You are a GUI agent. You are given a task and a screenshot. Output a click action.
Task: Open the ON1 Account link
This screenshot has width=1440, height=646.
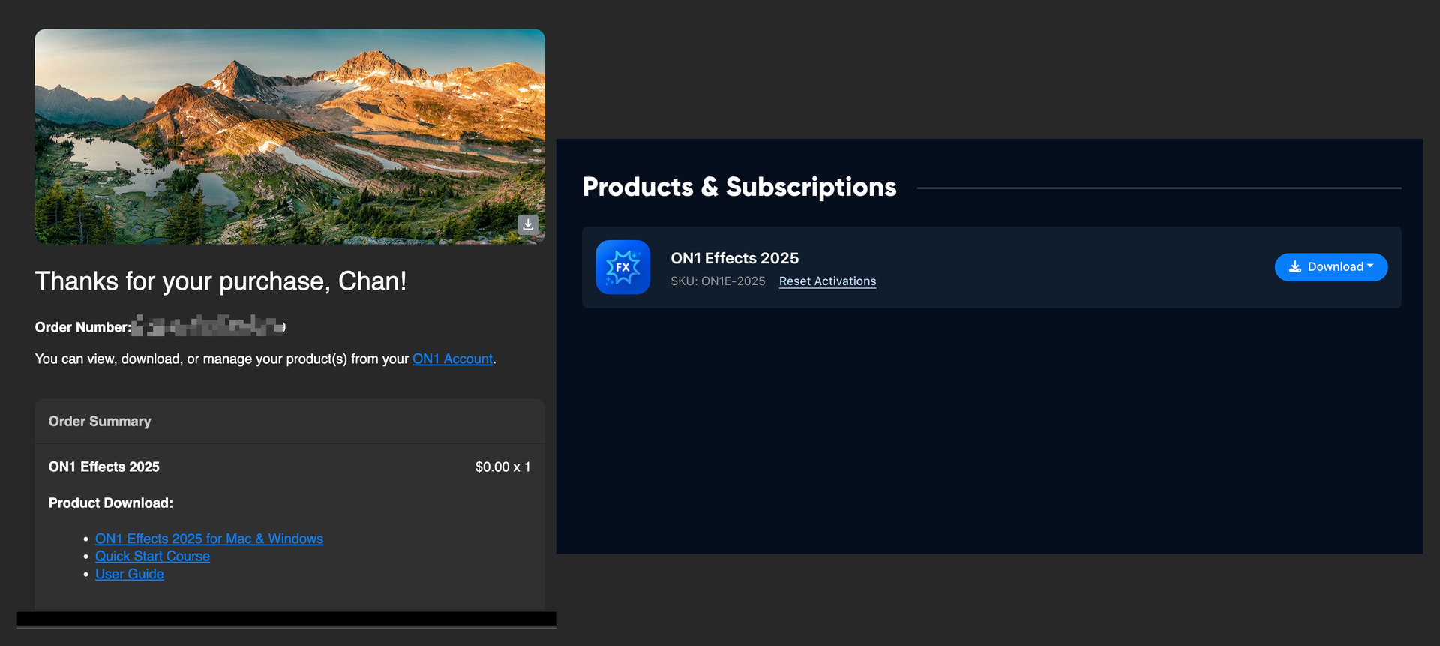coord(452,359)
